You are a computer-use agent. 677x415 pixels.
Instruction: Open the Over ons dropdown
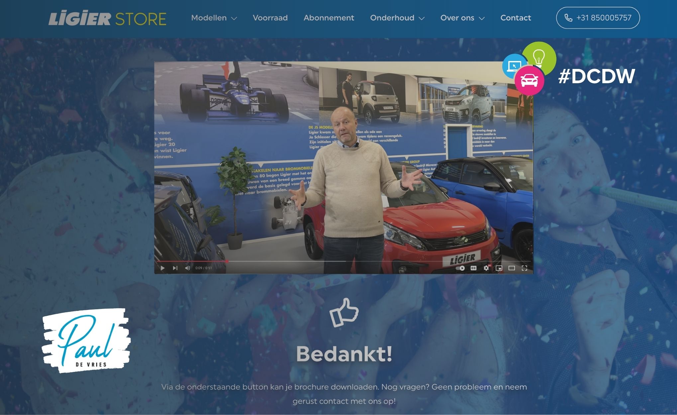462,18
